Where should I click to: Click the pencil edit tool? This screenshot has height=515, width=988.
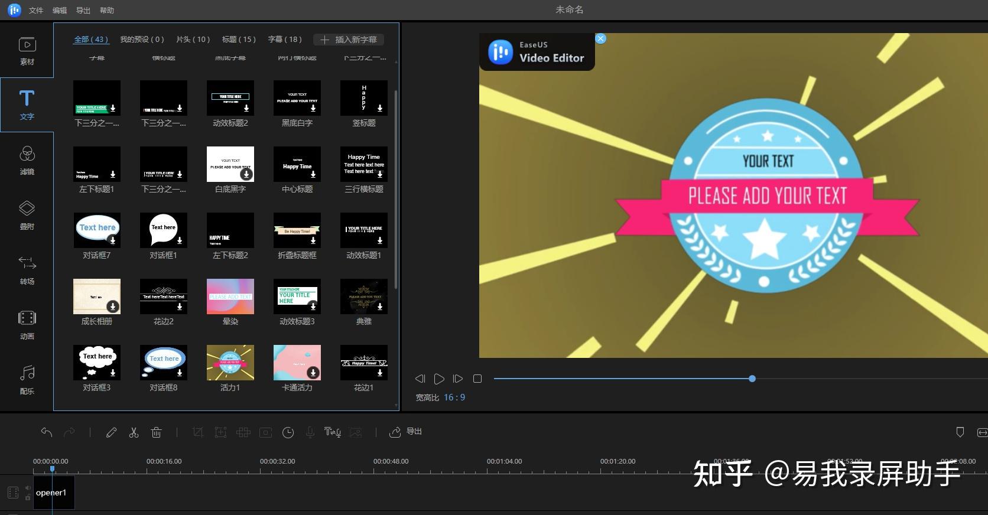pos(111,432)
